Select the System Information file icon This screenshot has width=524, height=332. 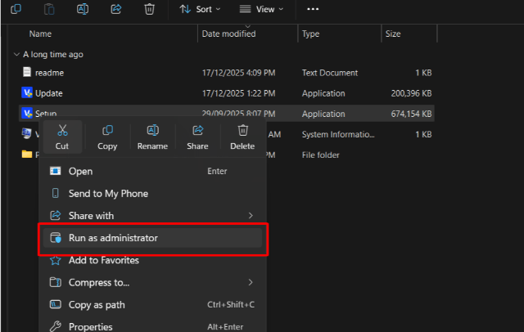(27, 133)
